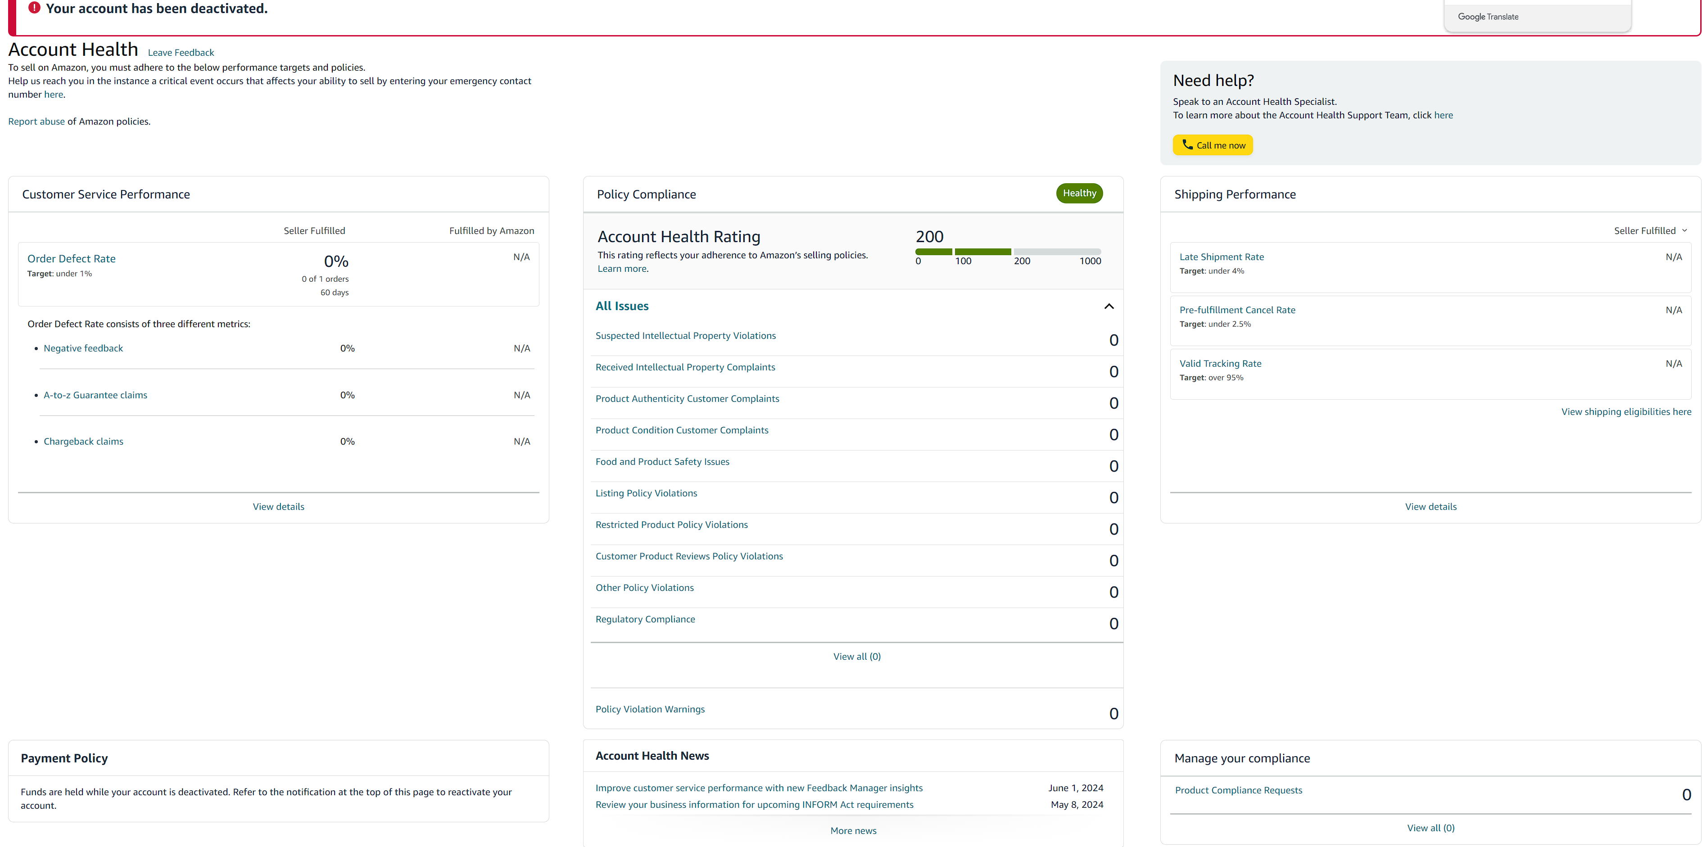Click View all (0) under Manage your compliance

click(1430, 828)
